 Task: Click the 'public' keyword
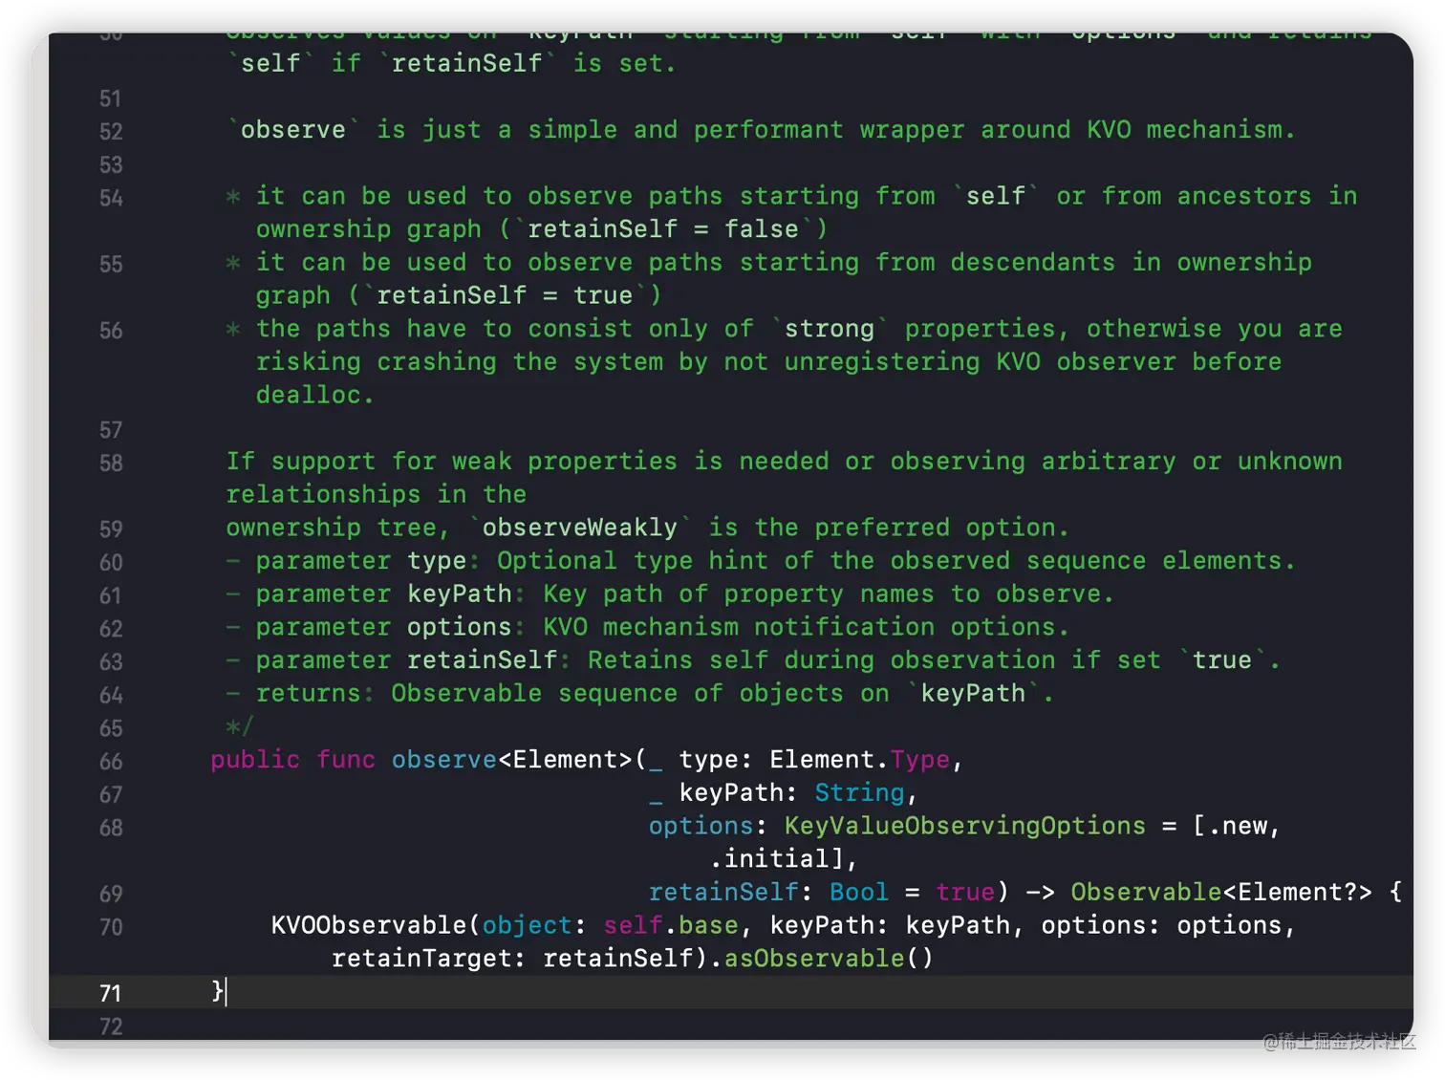click(254, 760)
